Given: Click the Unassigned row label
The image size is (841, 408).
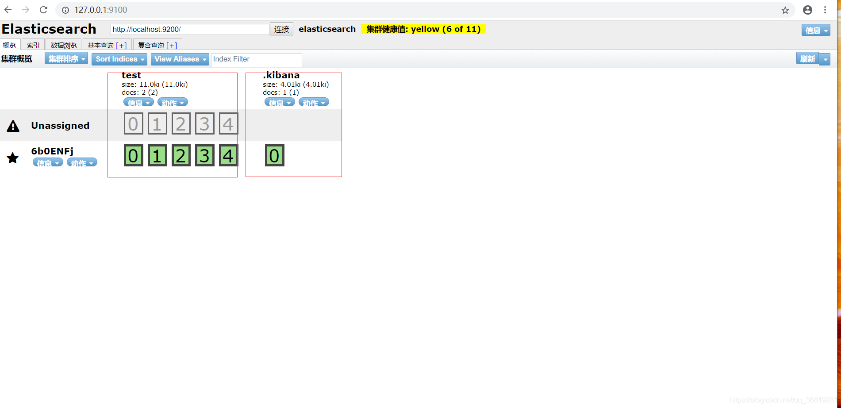Looking at the screenshot, I should 60,126.
